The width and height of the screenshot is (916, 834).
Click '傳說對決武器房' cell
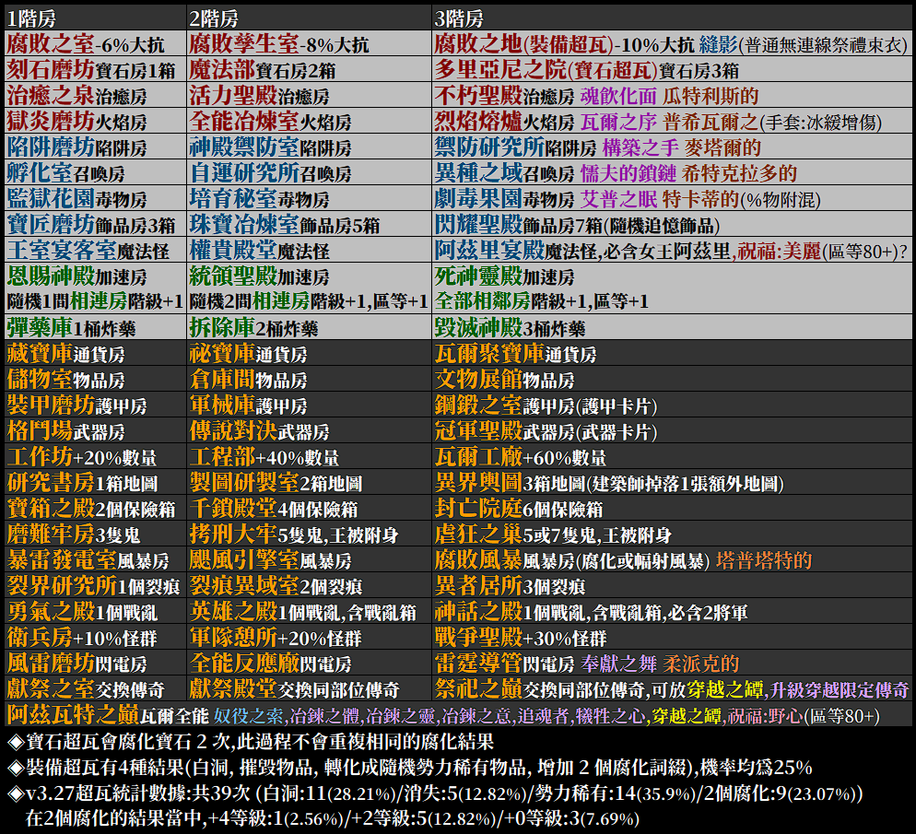(309, 429)
